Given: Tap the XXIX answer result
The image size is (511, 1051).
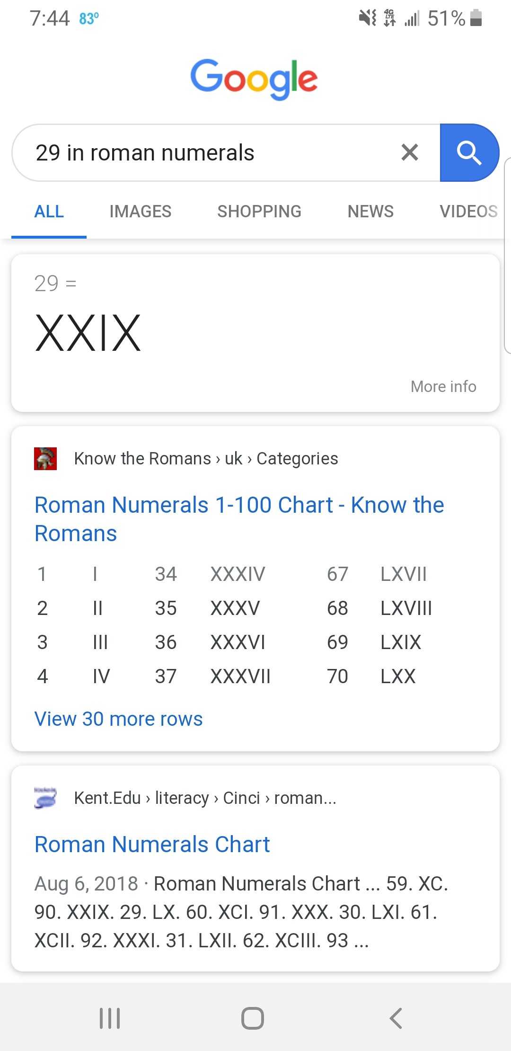Looking at the screenshot, I should [88, 333].
